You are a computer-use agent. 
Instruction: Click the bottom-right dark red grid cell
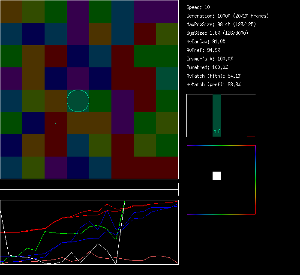167,168
